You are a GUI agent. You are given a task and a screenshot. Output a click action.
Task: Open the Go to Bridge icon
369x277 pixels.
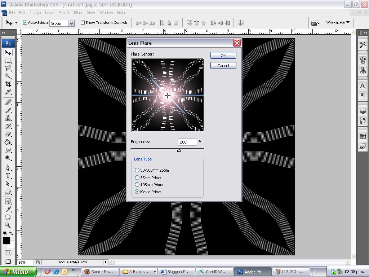[315, 23]
